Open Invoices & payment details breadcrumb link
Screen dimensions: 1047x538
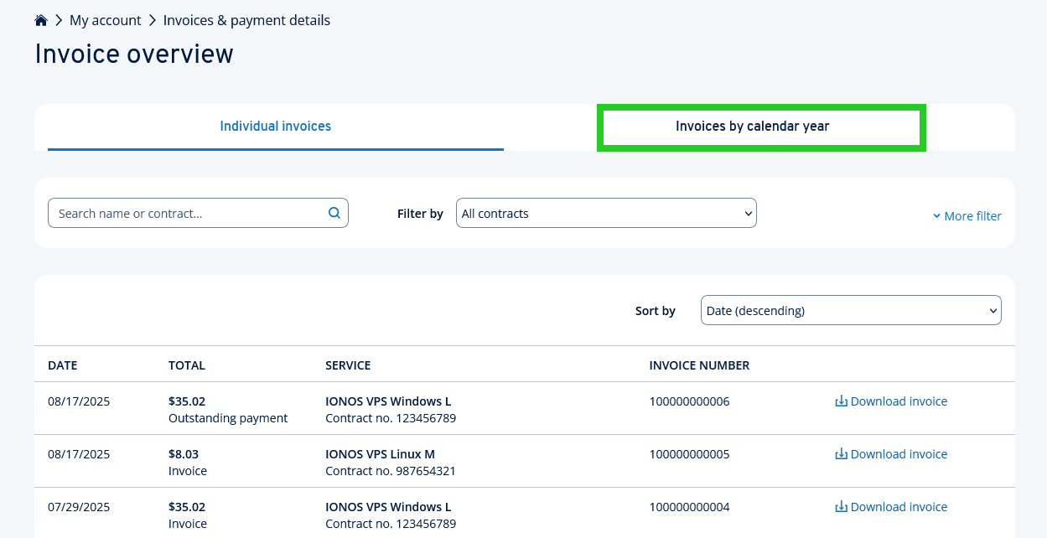coord(246,20)
